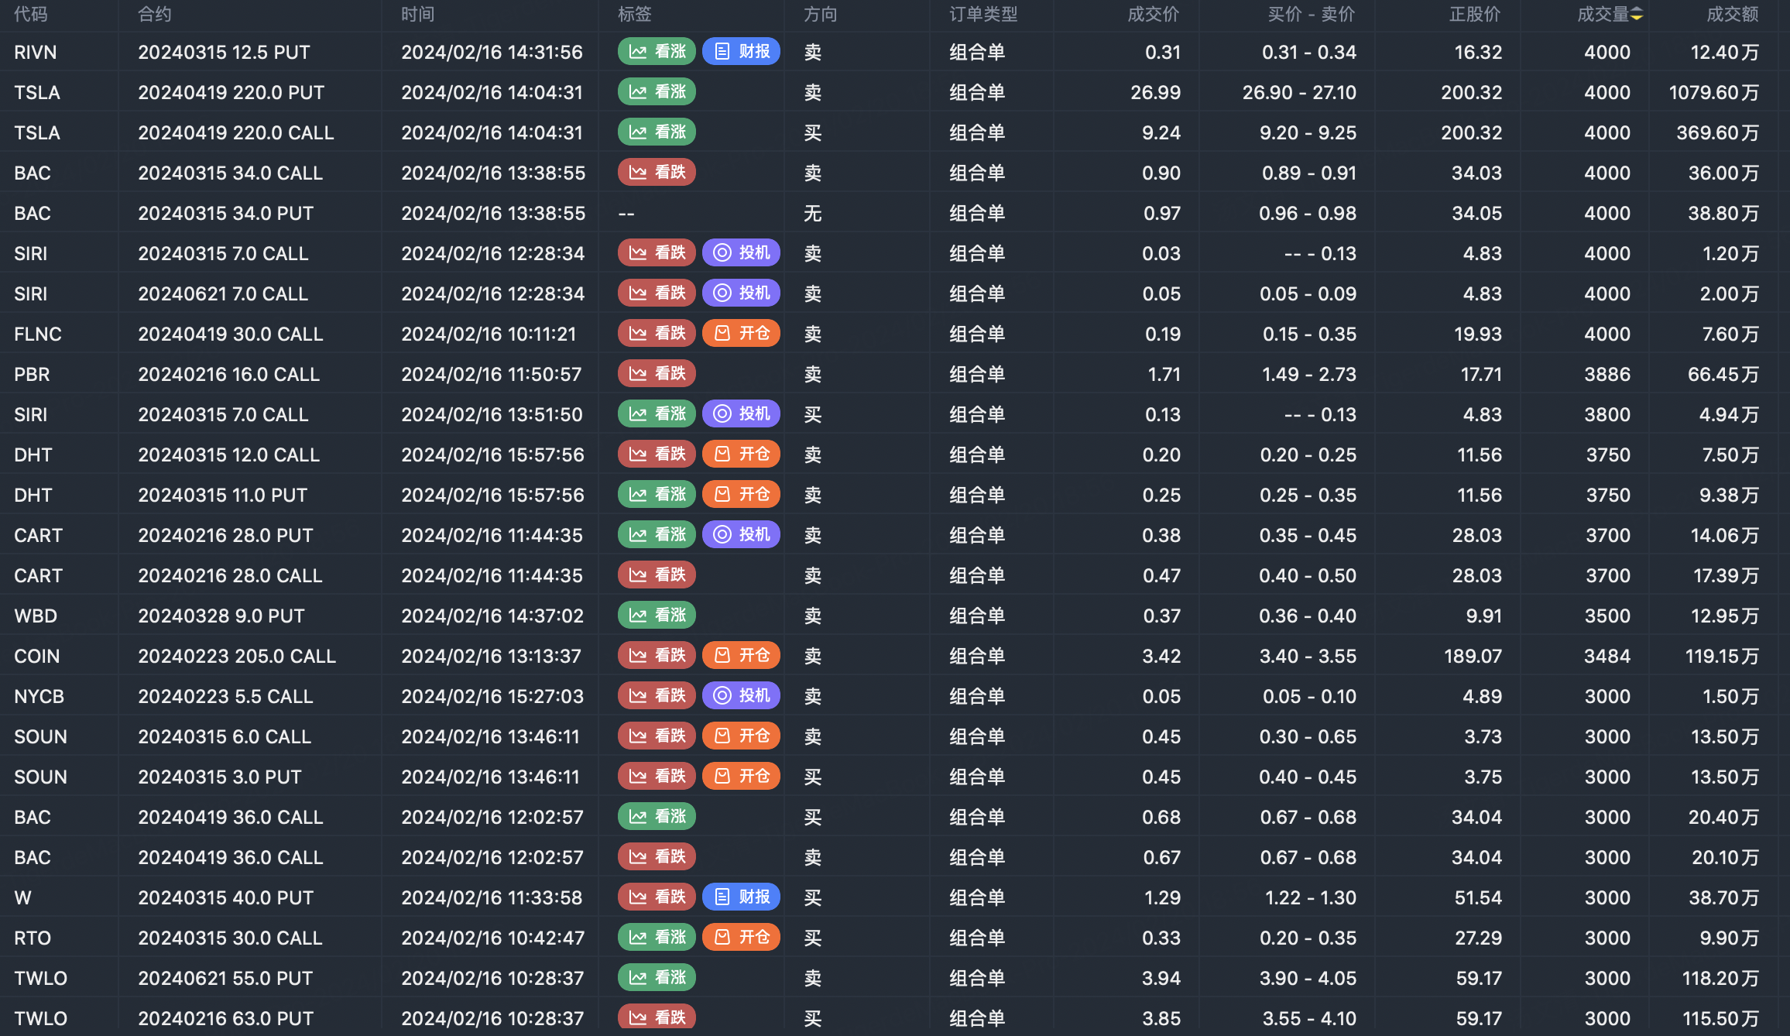The image size is (1790, 1036).
Task: Click the 订单类型 column header
Action: point(983,15)
